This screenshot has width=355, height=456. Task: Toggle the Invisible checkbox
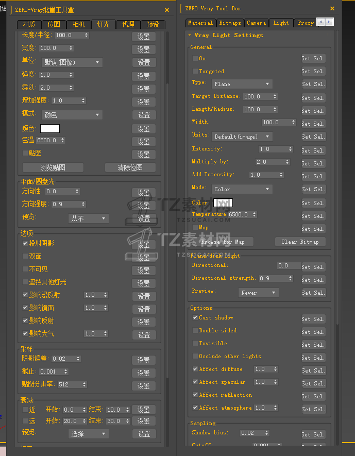195,344
